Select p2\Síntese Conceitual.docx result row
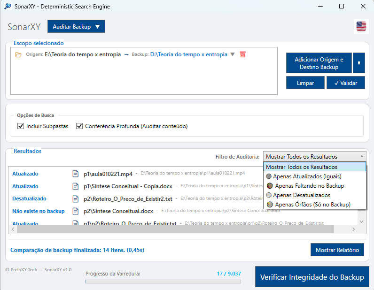 (x=183, y=211)
